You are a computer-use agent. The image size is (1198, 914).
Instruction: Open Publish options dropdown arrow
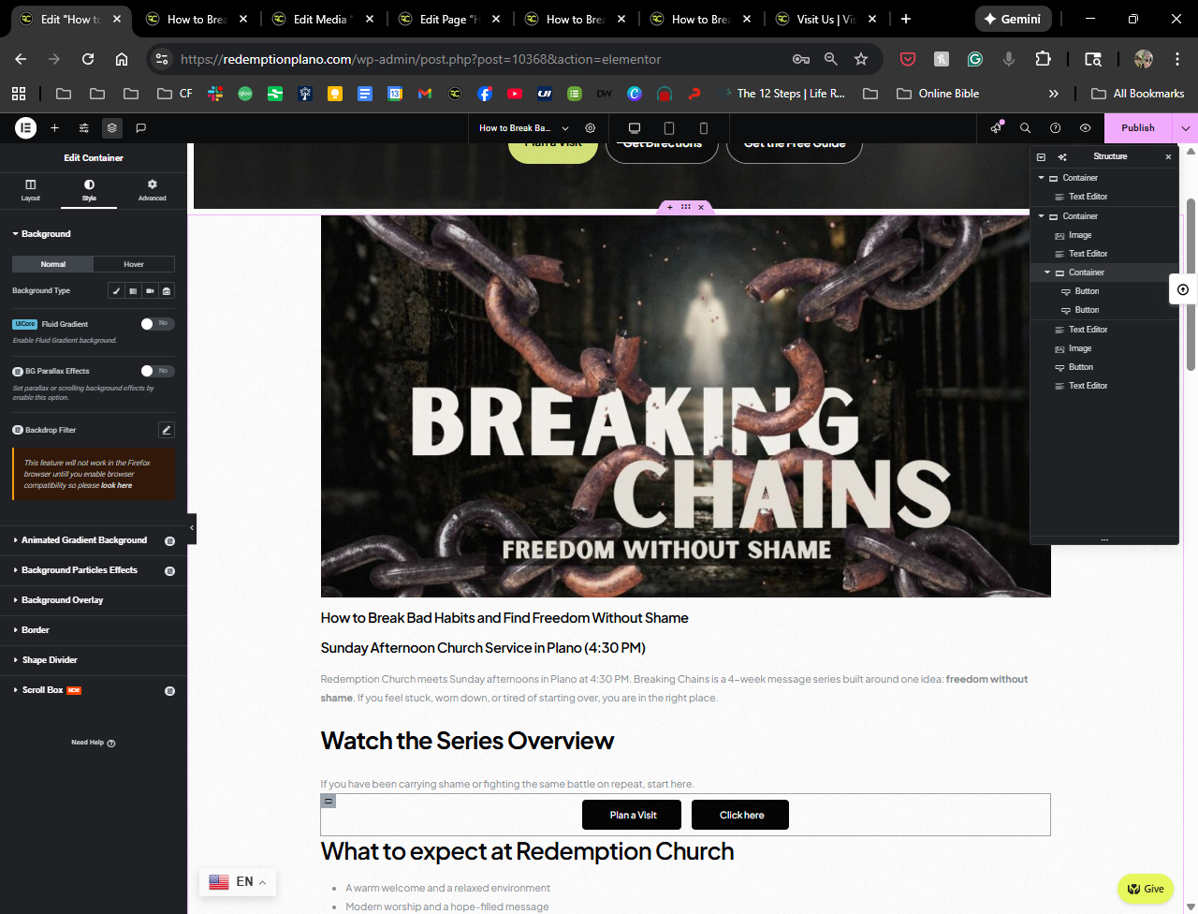point(1186,128)
